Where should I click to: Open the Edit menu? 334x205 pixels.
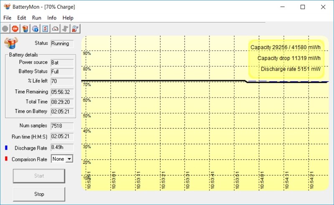(22, 18)
